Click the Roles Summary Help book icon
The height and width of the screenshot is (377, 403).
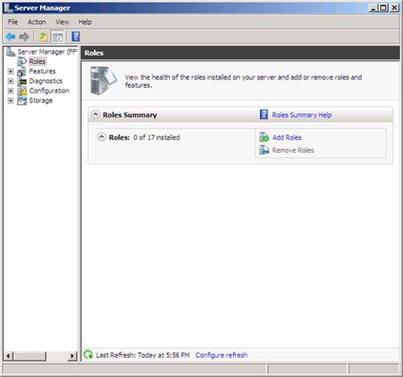[x=264, y=114]
